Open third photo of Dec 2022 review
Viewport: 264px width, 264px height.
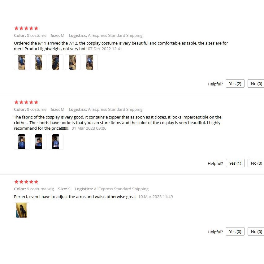56,62
